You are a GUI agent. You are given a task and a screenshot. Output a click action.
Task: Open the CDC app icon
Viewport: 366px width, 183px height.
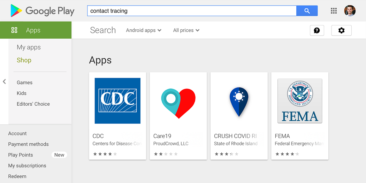118,101
